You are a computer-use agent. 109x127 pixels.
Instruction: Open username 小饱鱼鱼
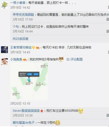coord(16,59)
